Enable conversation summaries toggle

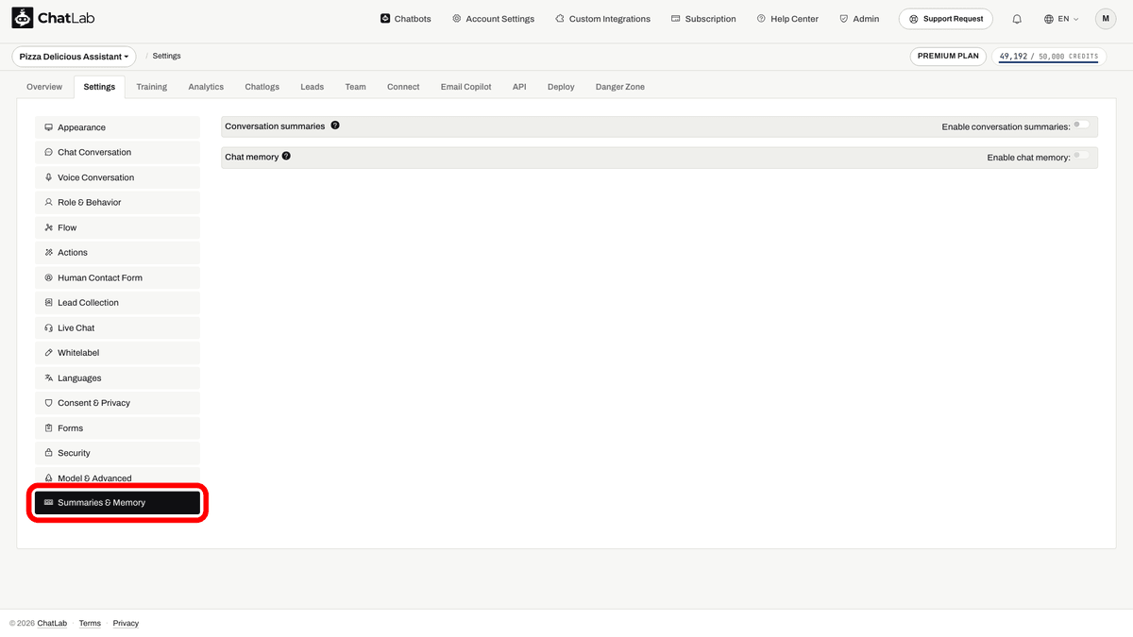[x=1081, y=125]
